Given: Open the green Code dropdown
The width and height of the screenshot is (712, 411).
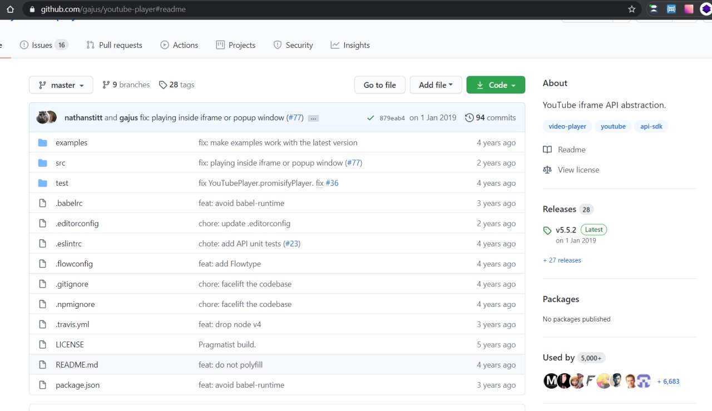Looking at the screenshot, I should tap(496, 85).
